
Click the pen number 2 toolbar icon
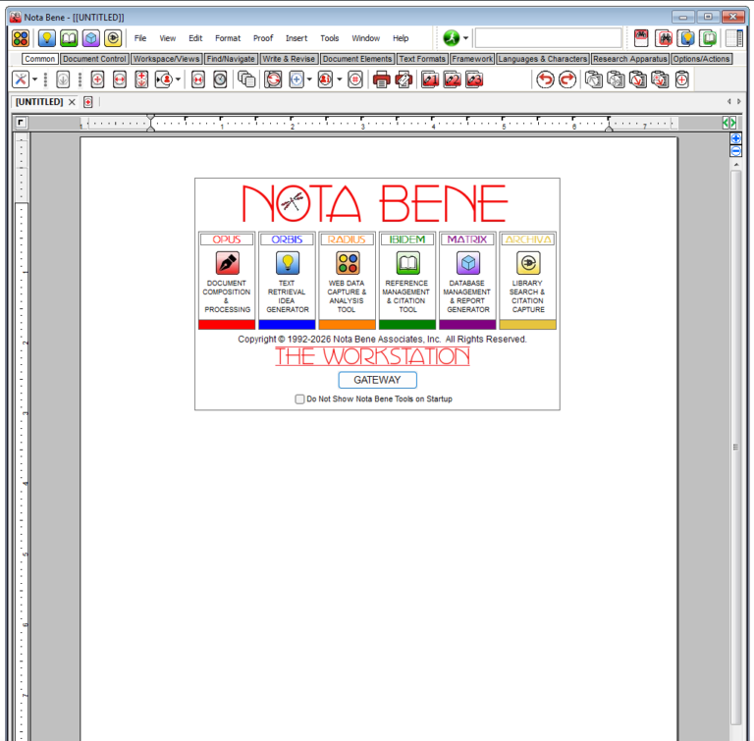coord(452,79)
